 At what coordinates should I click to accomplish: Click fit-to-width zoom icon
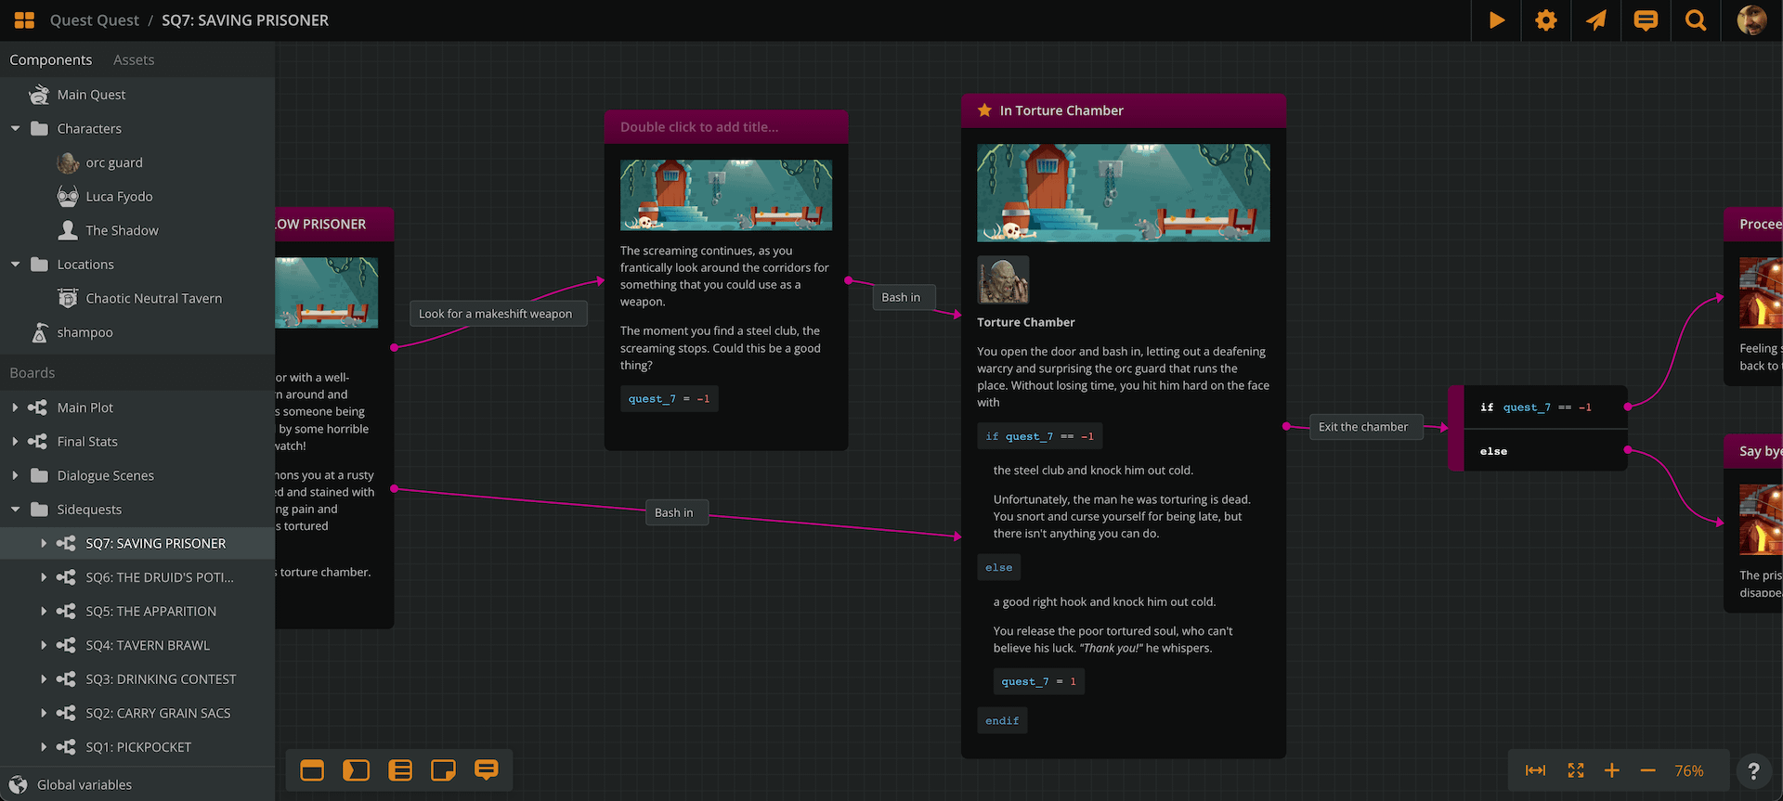coord(1536,770)
